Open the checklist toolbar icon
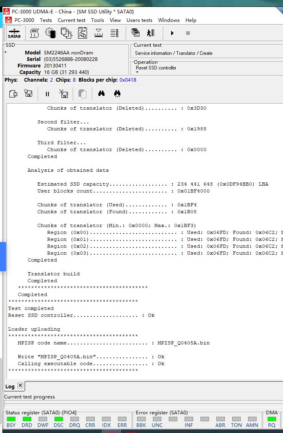This screenshot has width=283, height=433. coord(114,33)
